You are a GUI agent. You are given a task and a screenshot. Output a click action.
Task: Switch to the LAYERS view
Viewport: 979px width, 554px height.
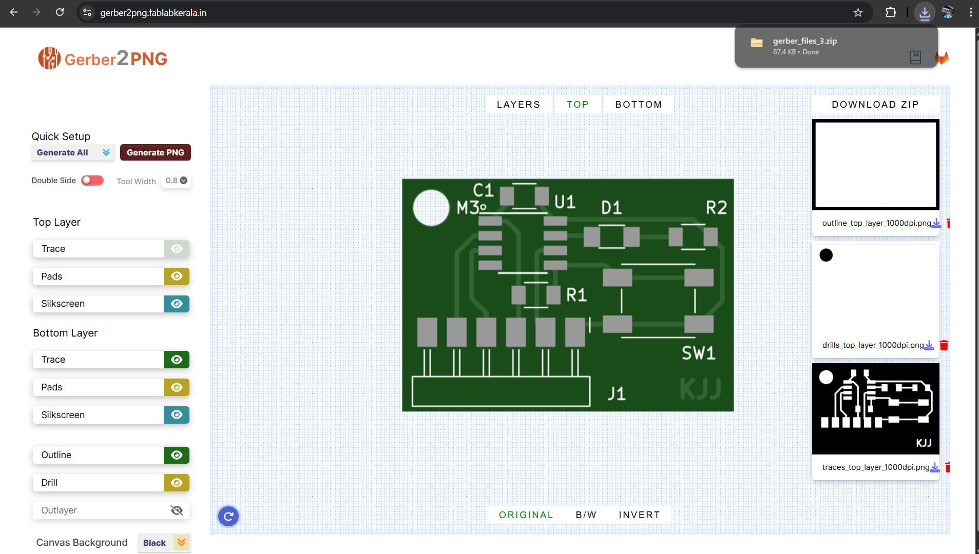[518, 104]
